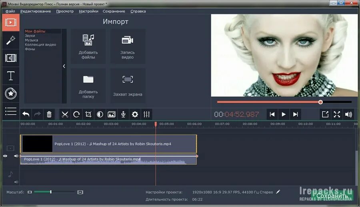
Task: Jump to next frame
Action: click(296, 114)
